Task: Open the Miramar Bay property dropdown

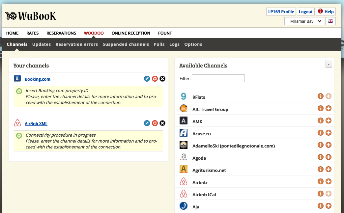Action: click(x=304, y=21)
